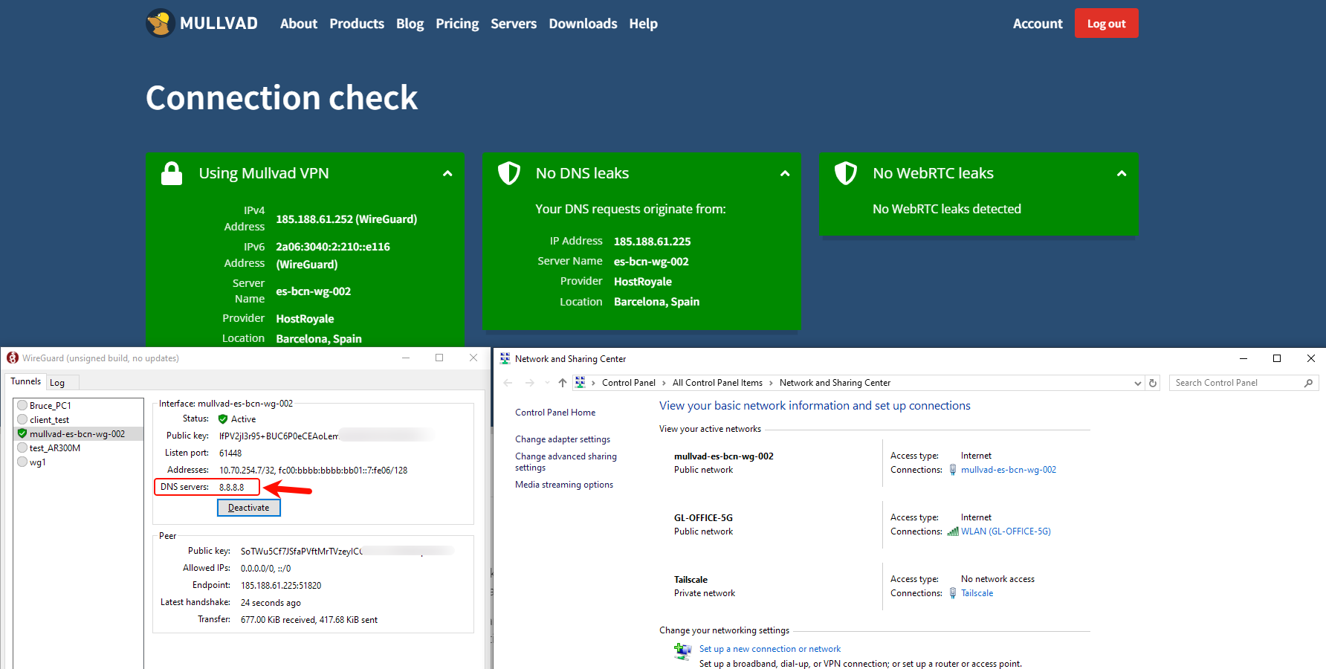Switch to the Log tab in WireGuard

[57, 383]
